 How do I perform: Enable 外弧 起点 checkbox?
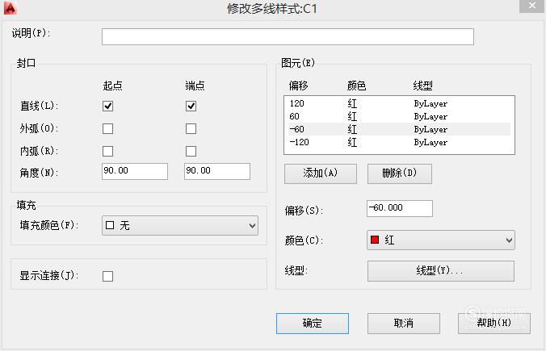tap(108, 129)
